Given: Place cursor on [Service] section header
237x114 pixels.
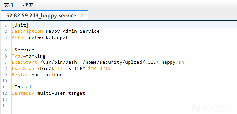Looking at the screenshot, I should coord(24,50).
